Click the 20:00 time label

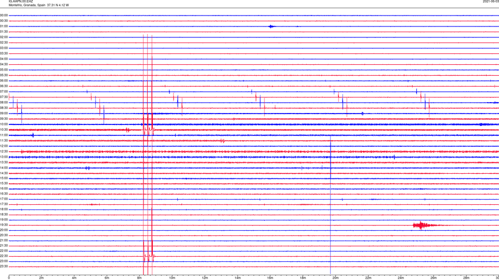pos(4,230)
